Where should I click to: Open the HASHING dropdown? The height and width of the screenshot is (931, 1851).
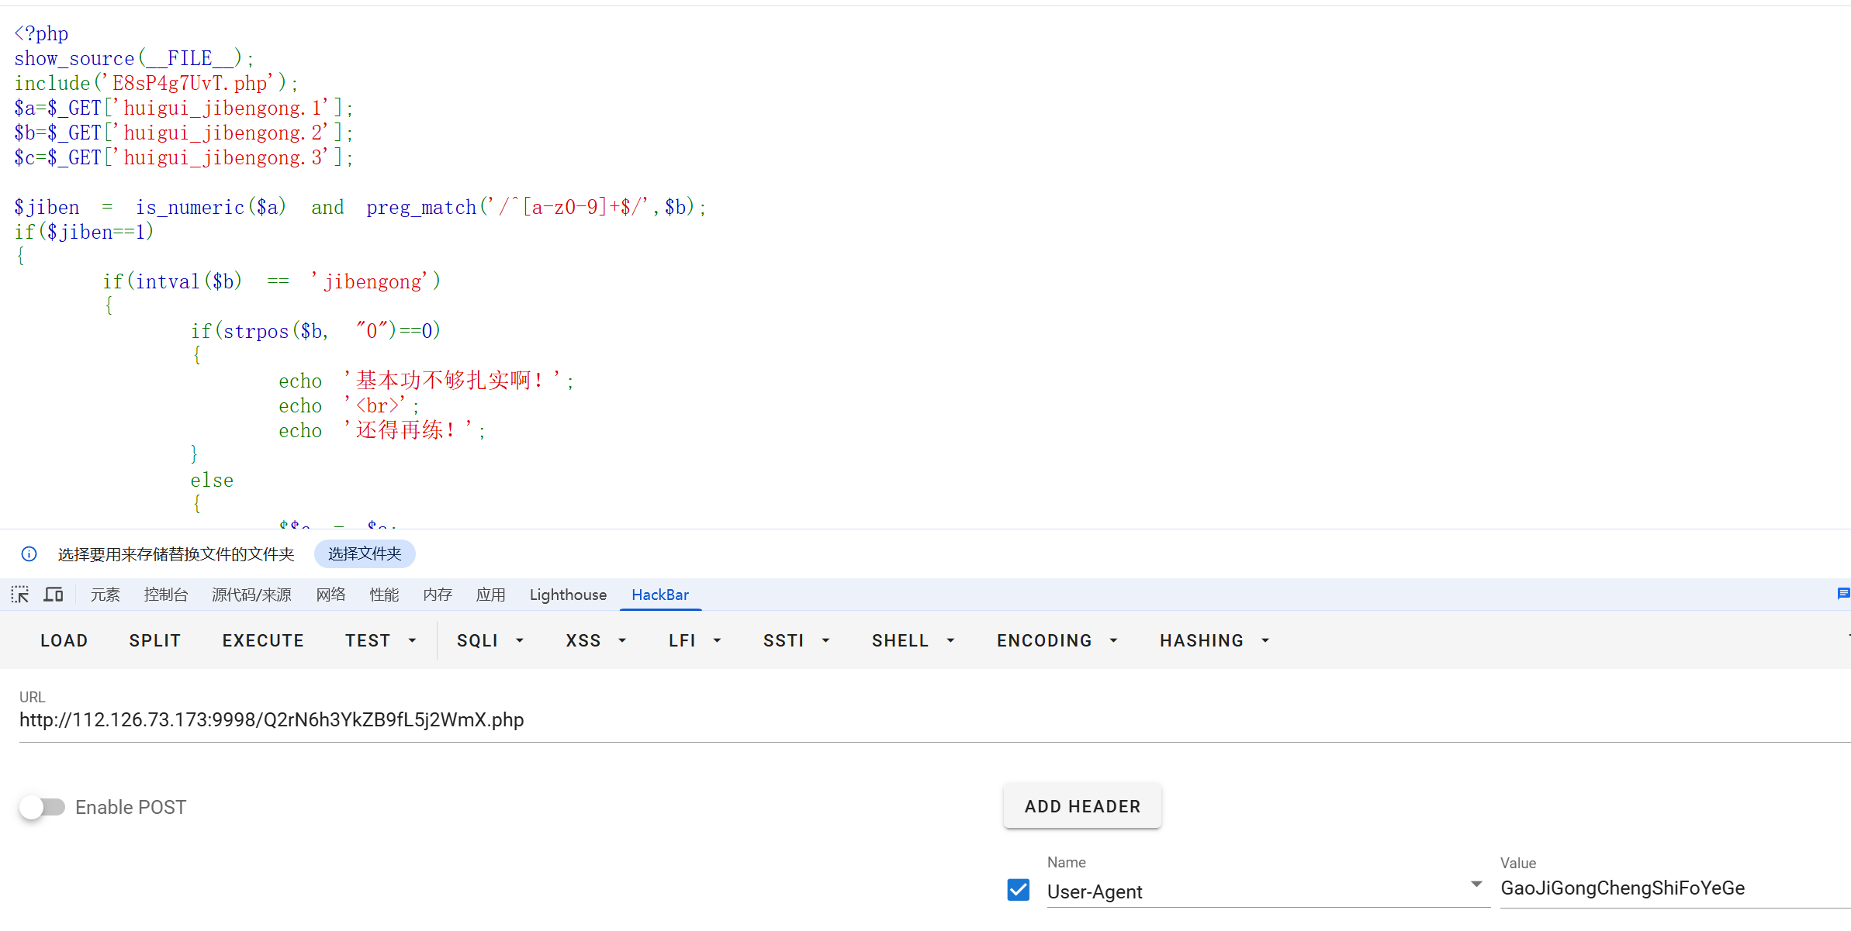click(1214, 640)
